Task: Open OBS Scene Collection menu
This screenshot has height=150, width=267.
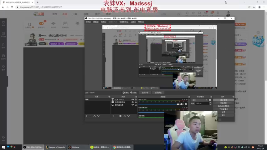Action: click(x=124, y=22)
